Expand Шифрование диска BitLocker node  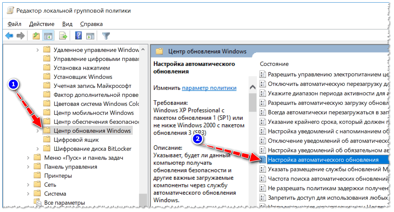click(37, 149)
